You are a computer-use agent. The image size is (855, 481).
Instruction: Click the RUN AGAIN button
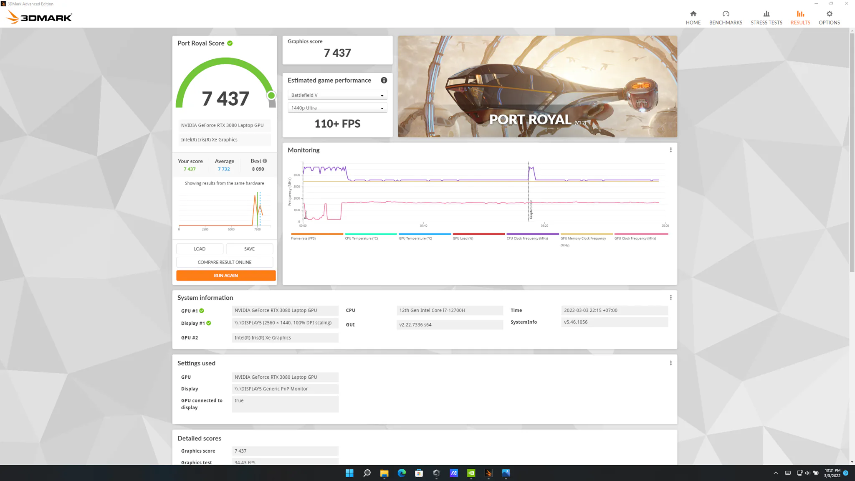[x=226, y=276]
